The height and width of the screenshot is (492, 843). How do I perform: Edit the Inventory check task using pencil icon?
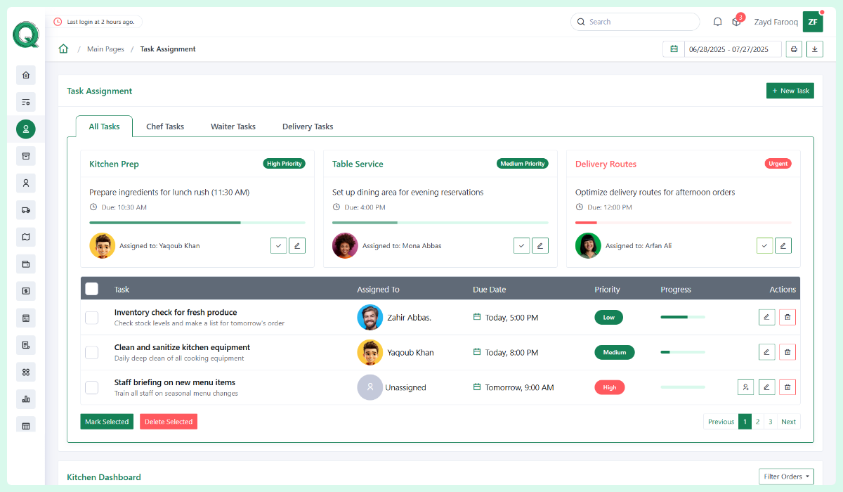point(766,317)
